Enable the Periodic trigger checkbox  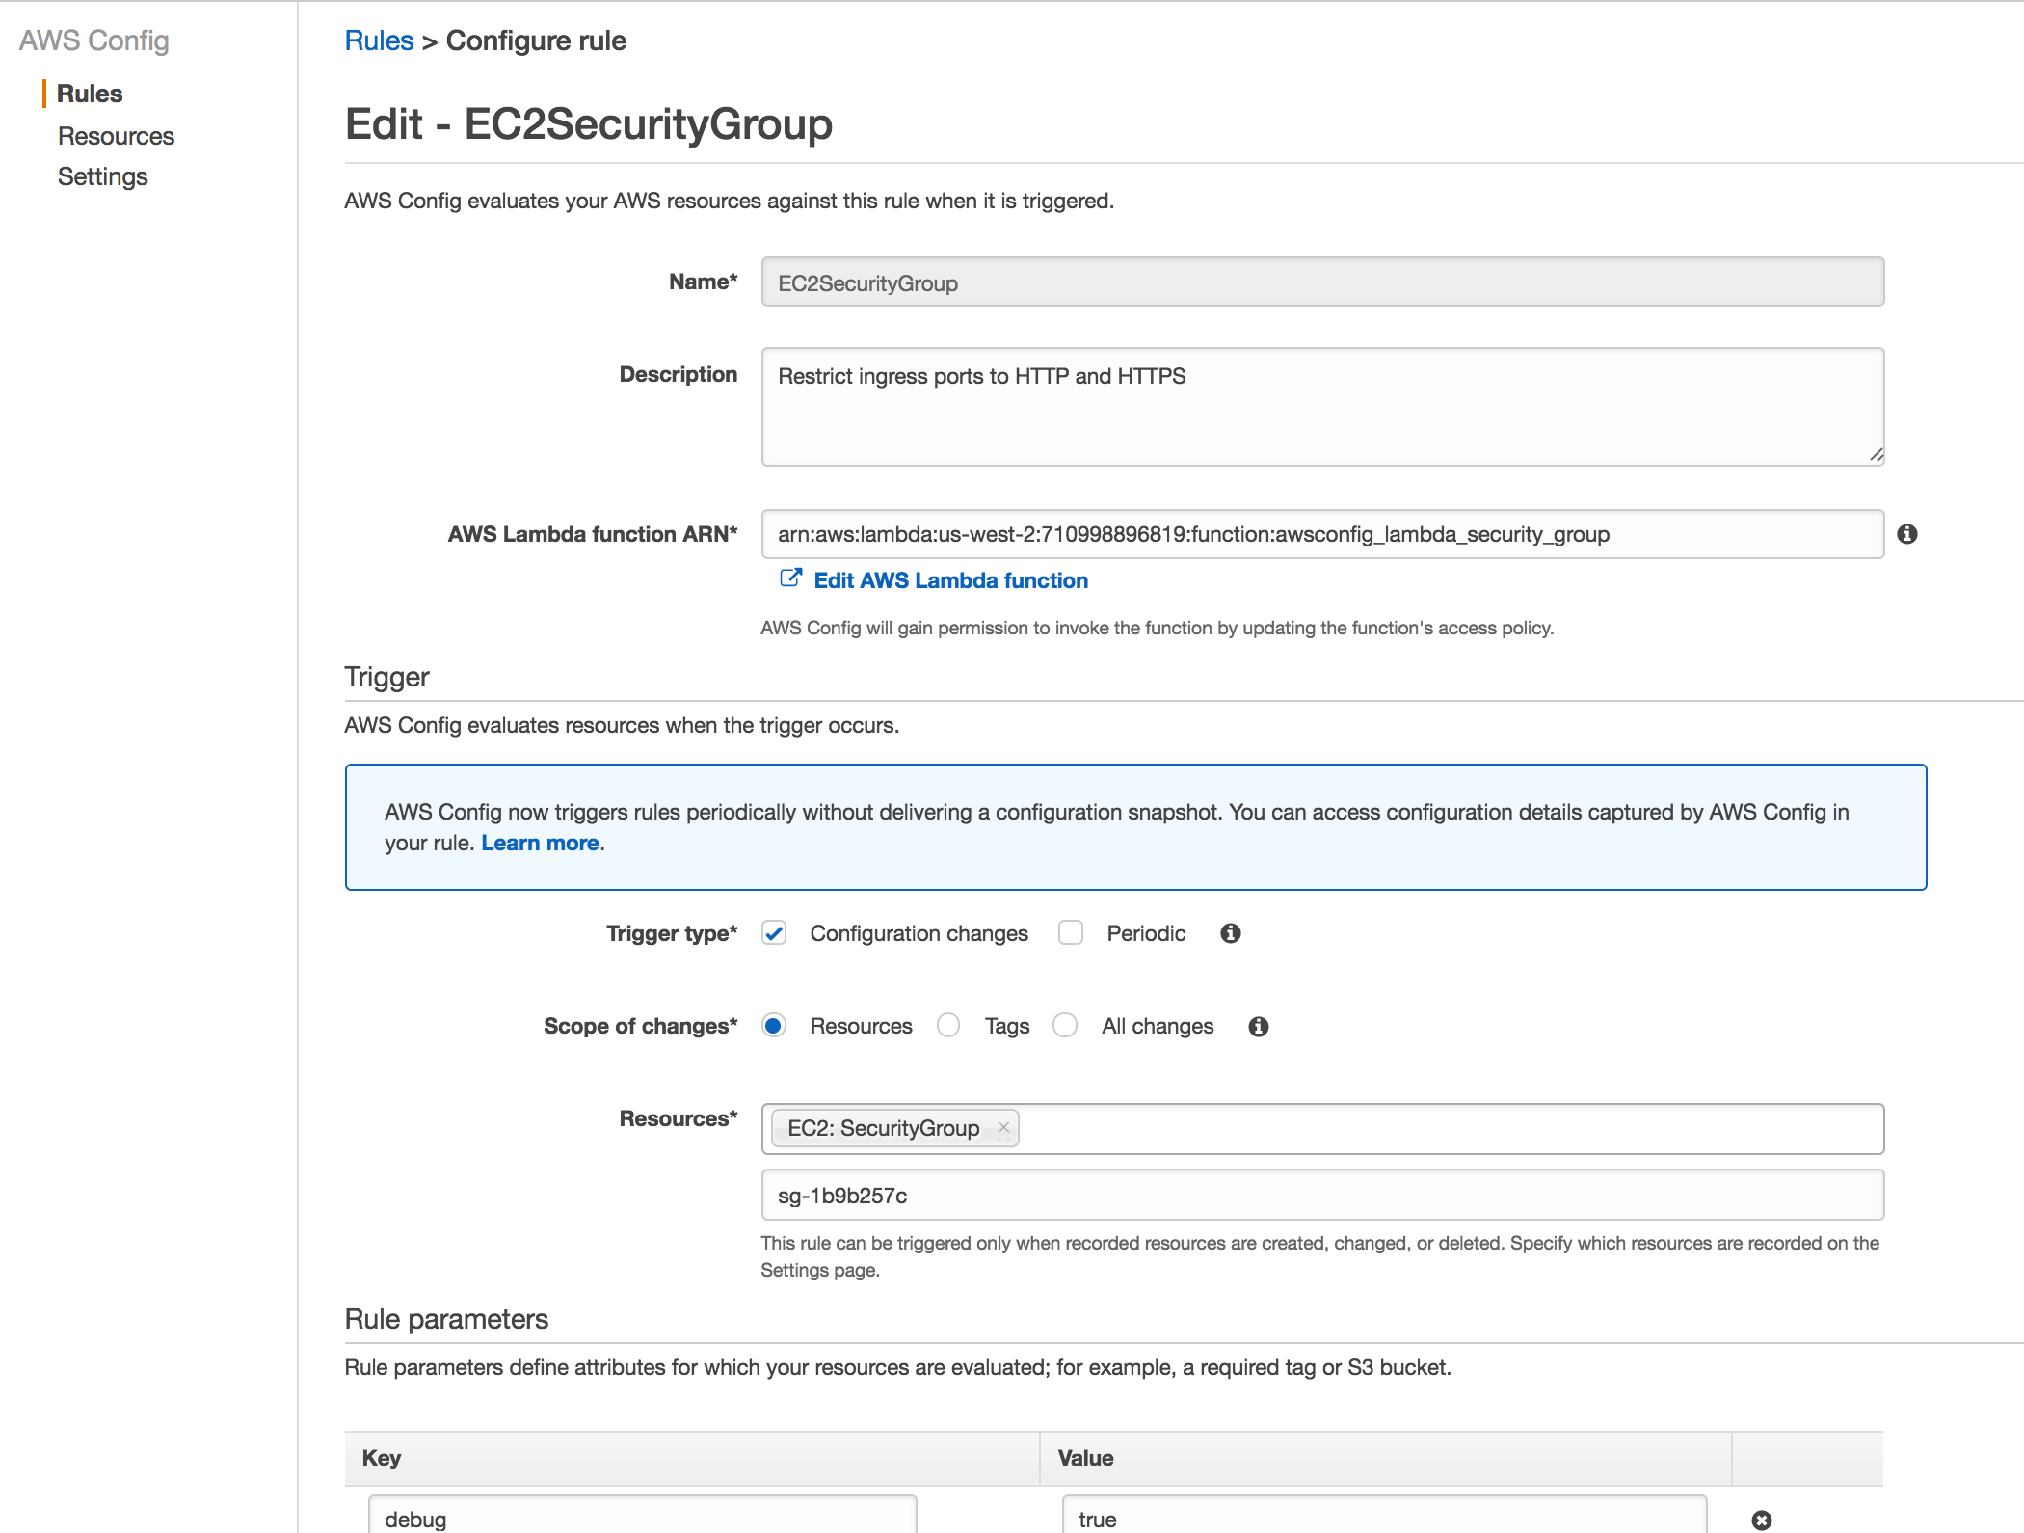[x=1070, y=933]
